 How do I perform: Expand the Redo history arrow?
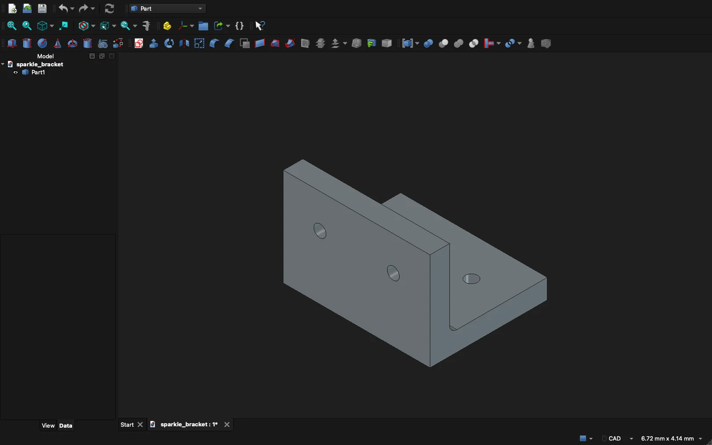93,8
